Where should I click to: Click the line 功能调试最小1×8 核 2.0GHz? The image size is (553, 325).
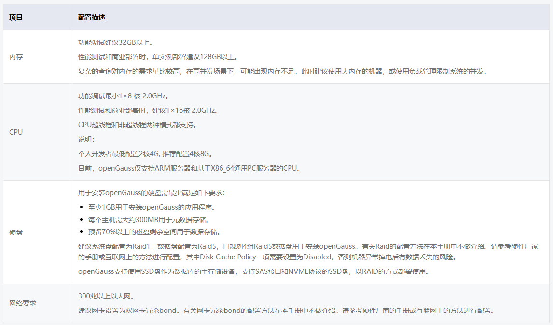(x=124, y=96)
